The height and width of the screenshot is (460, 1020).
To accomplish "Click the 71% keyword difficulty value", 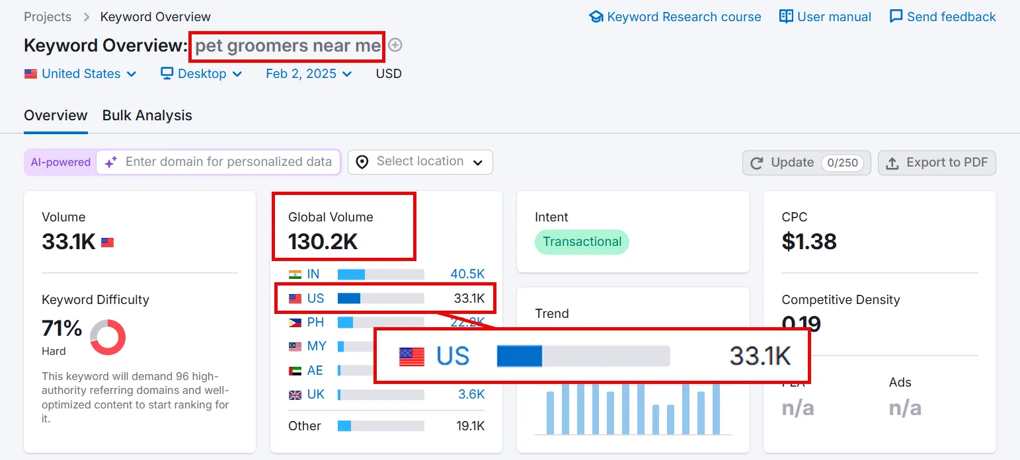I will click(x=62, y=328).
